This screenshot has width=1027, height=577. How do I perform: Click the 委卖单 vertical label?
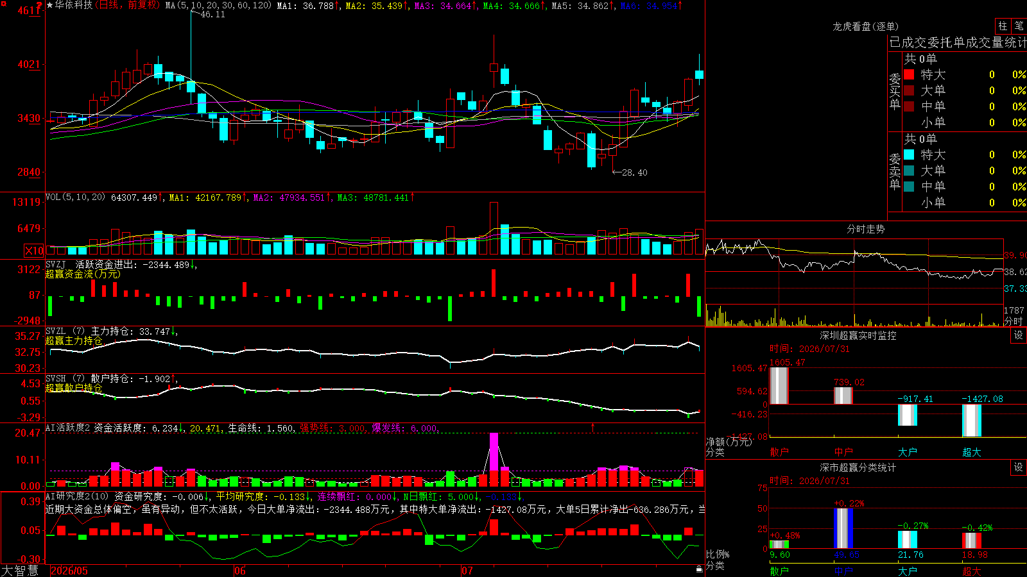coord(895,171)
